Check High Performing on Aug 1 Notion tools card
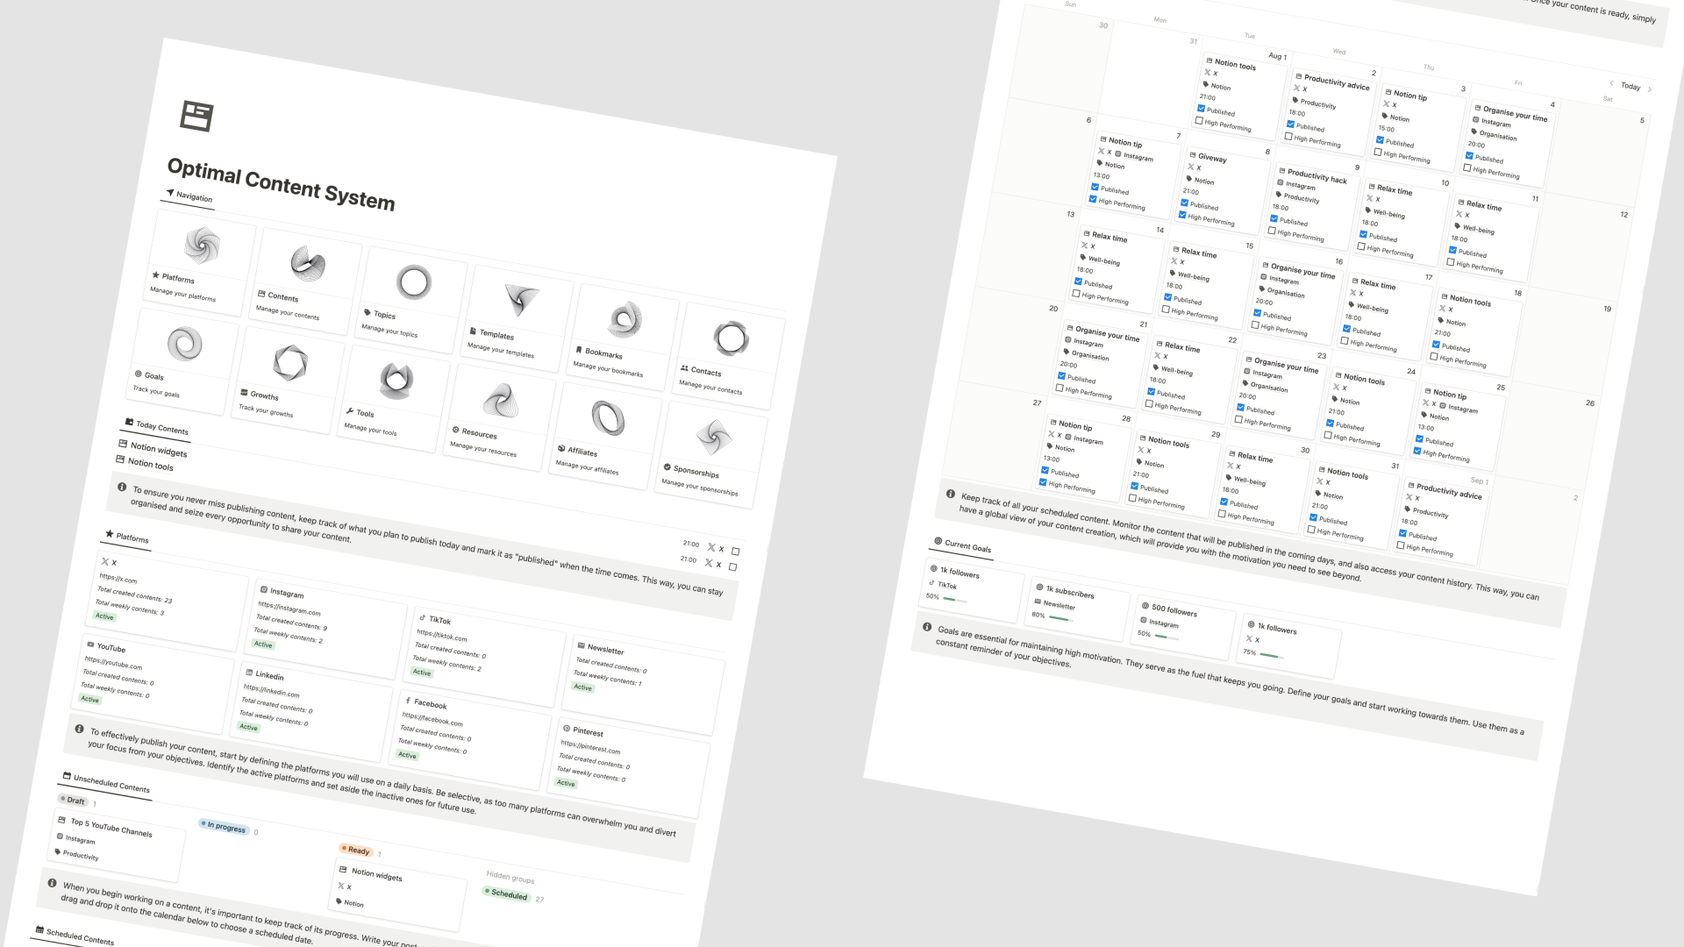Screen dimensions: 1684x947 point(1199,121)
